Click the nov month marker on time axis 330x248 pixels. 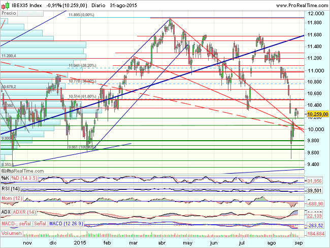point(27,243)
